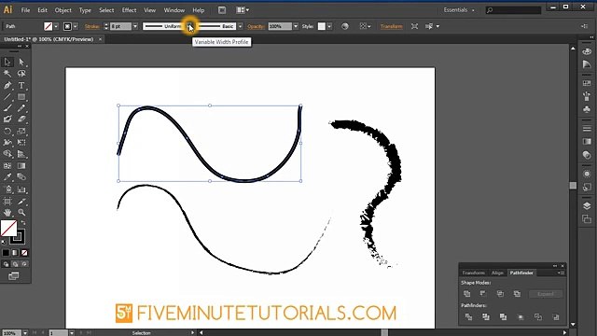The width and height of the screenshot is (597, 336).
Task: Change the screen mode at toolbox bottom
Action: pos(14,276)
